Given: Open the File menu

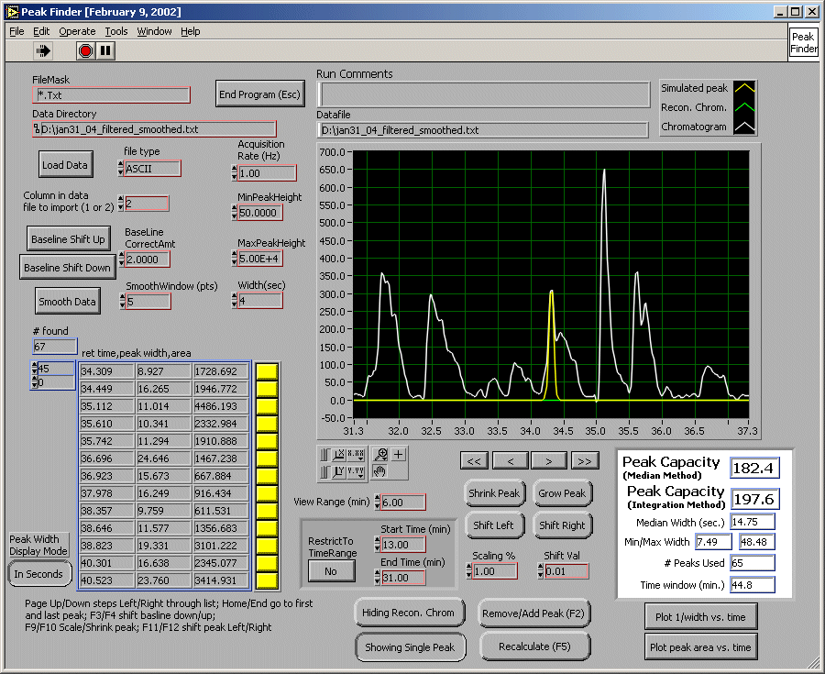Looking at the screenshot, I should coord(16,31).
